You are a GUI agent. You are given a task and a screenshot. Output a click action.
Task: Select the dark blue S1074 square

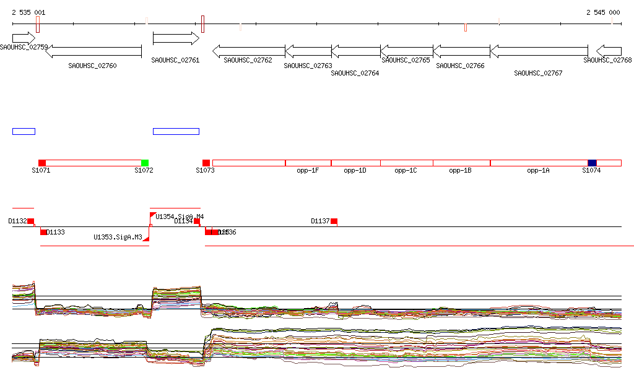593,163
